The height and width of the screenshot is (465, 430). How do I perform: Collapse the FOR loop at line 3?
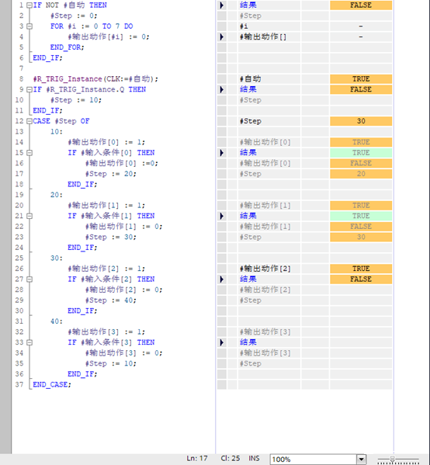point(29,26)
